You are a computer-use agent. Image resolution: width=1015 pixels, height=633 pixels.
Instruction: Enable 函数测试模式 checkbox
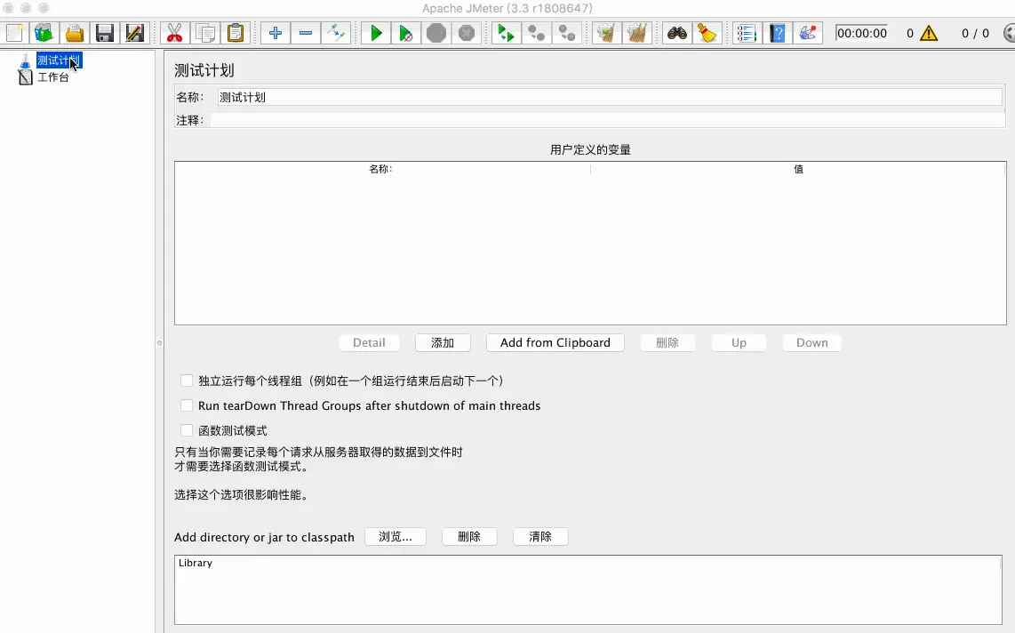187,429
